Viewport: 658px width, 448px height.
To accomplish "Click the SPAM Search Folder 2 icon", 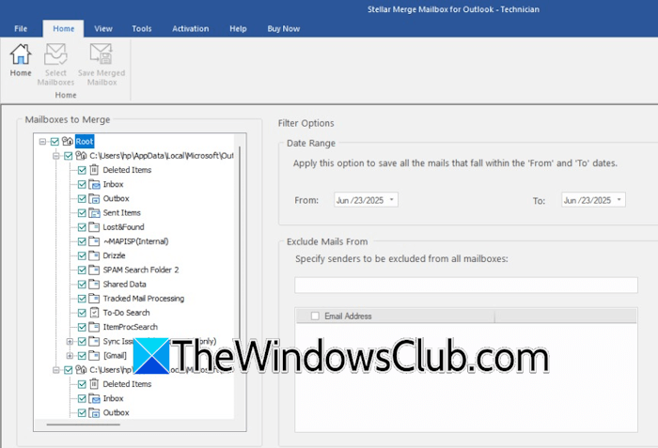I will pos(94,270).
